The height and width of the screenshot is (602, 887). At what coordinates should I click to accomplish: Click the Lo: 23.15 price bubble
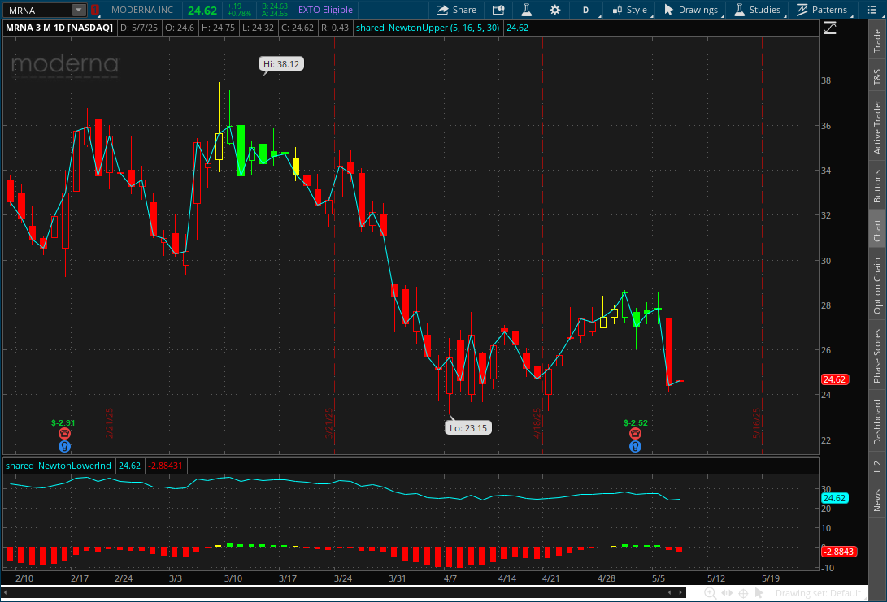point(468,428)
